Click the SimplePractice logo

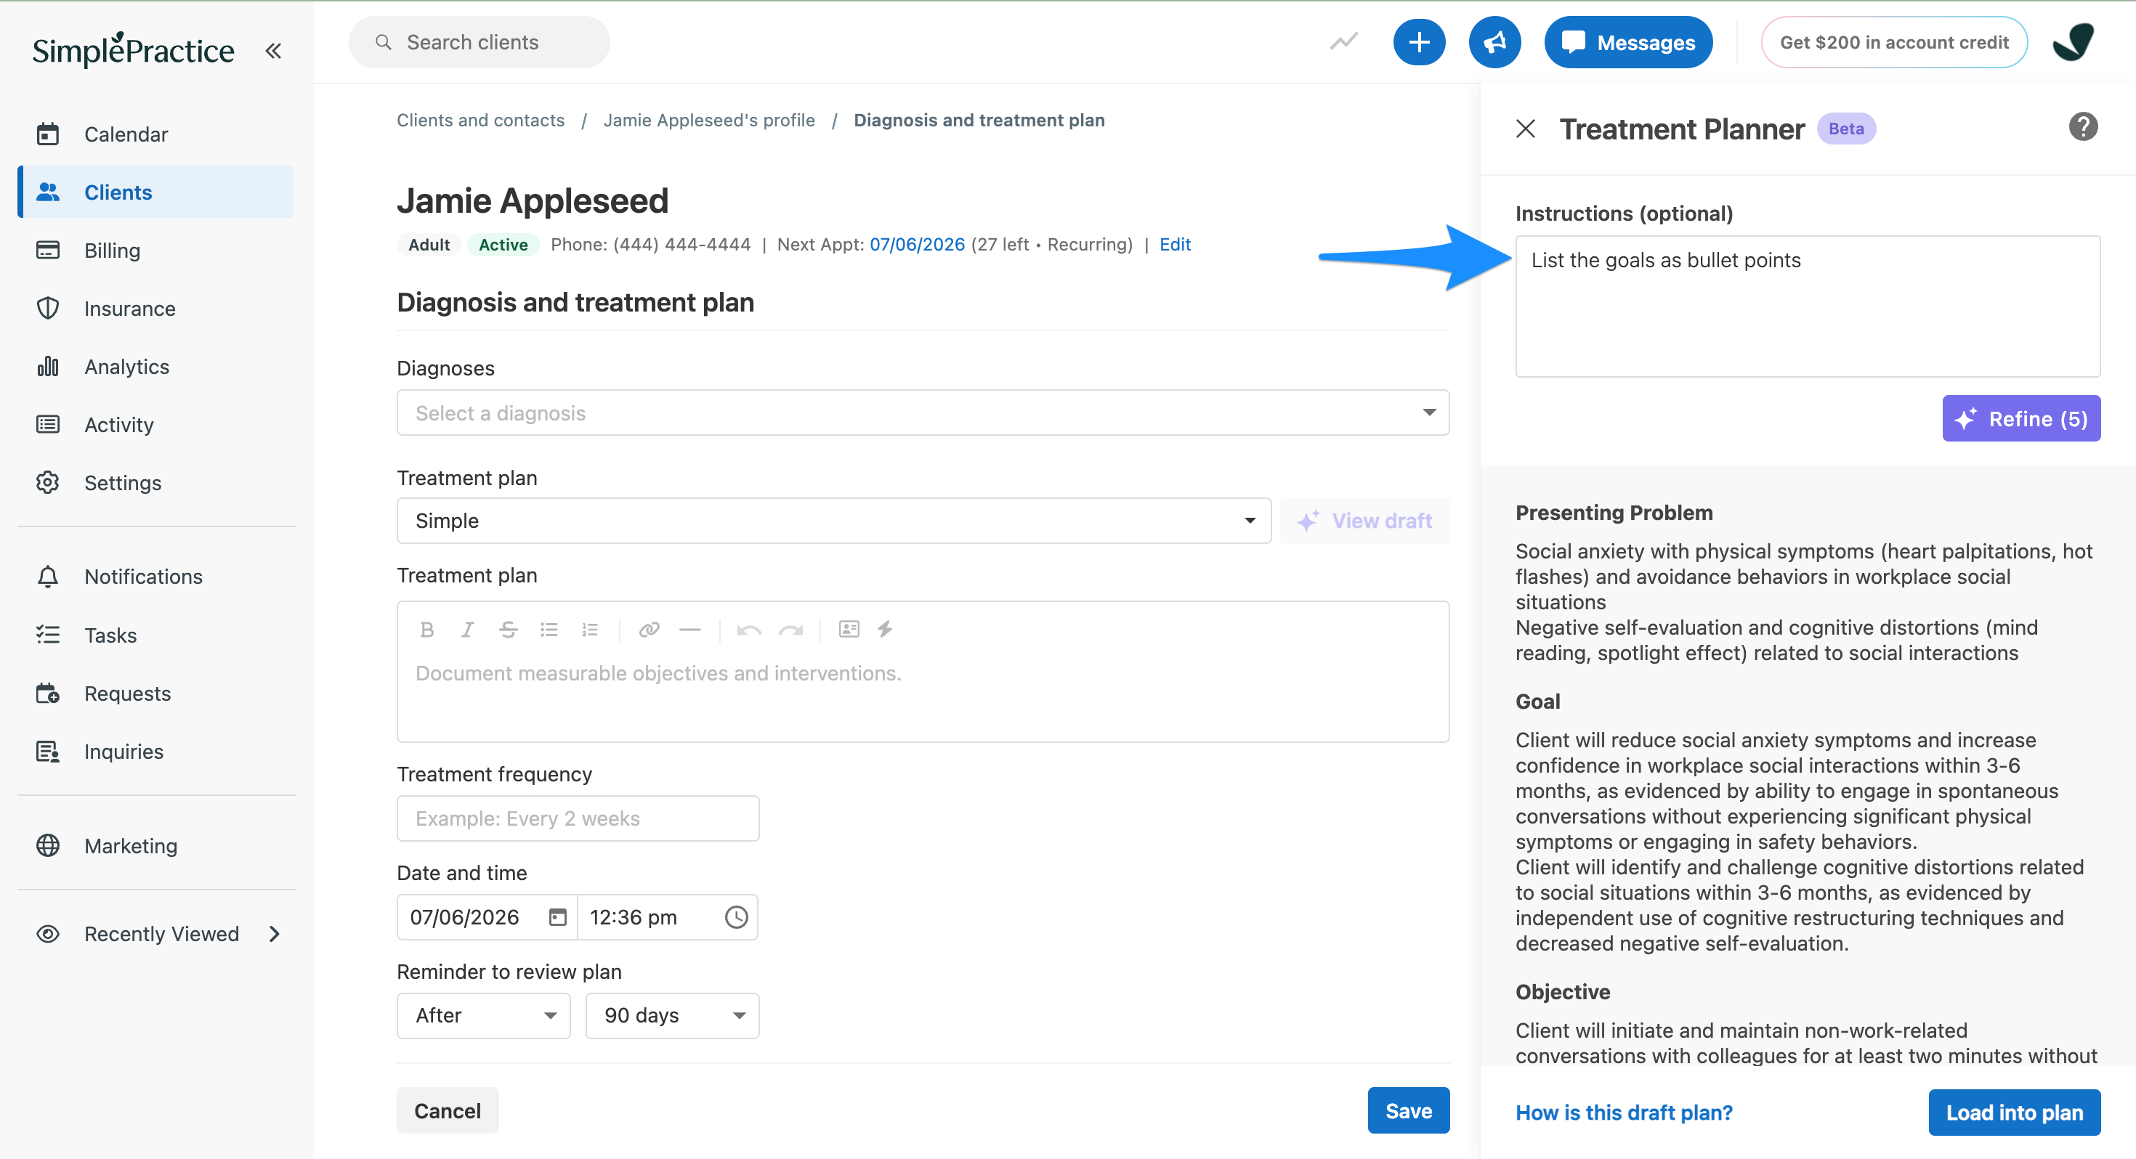(x=133, y=49)
